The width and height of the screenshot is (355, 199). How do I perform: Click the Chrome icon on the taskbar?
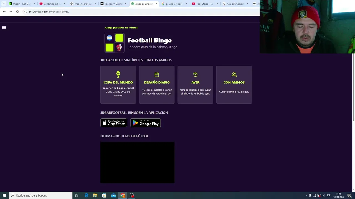(x=123, y=195)
